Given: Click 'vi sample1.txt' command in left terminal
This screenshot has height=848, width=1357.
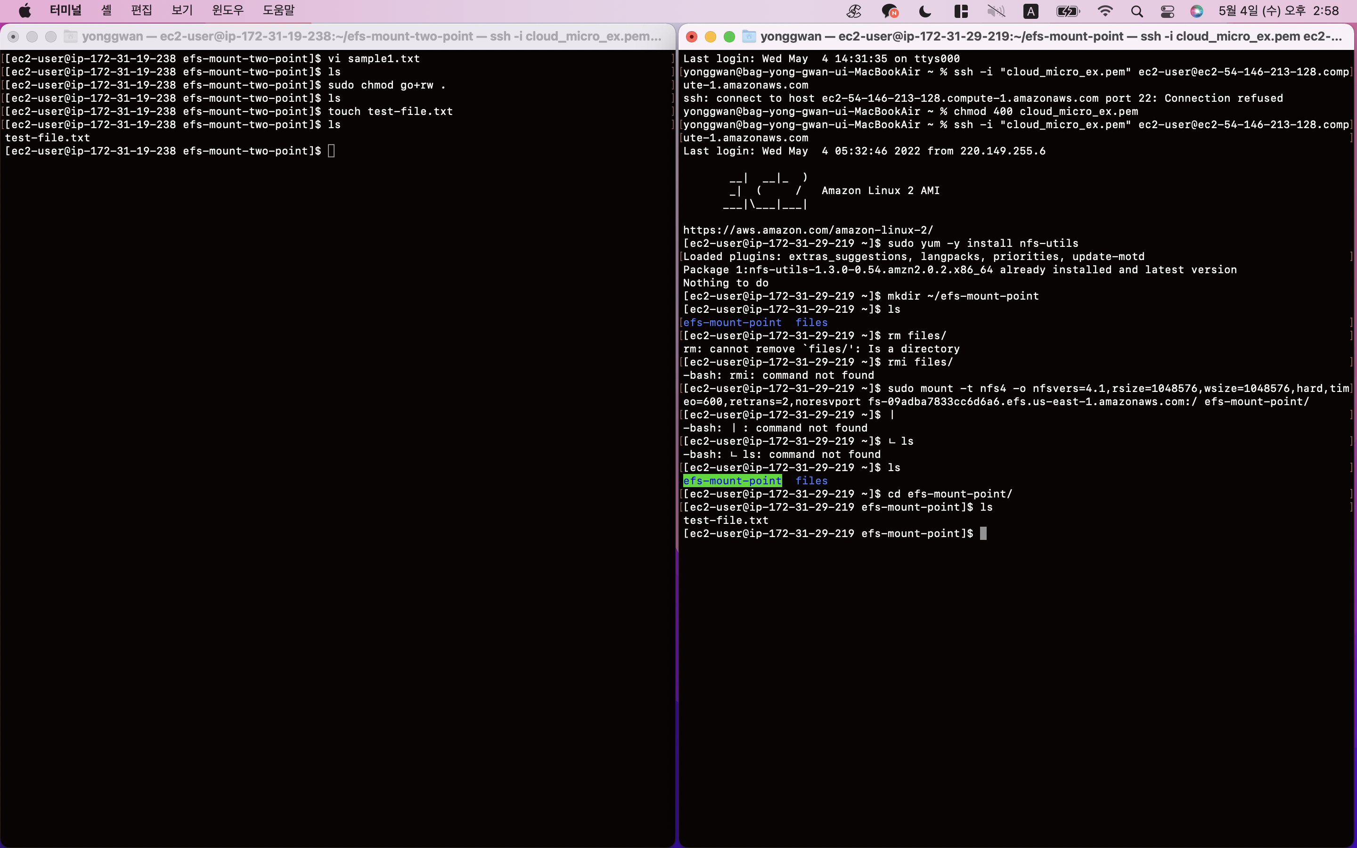Looking at the screenshot, I should [374, 58].
